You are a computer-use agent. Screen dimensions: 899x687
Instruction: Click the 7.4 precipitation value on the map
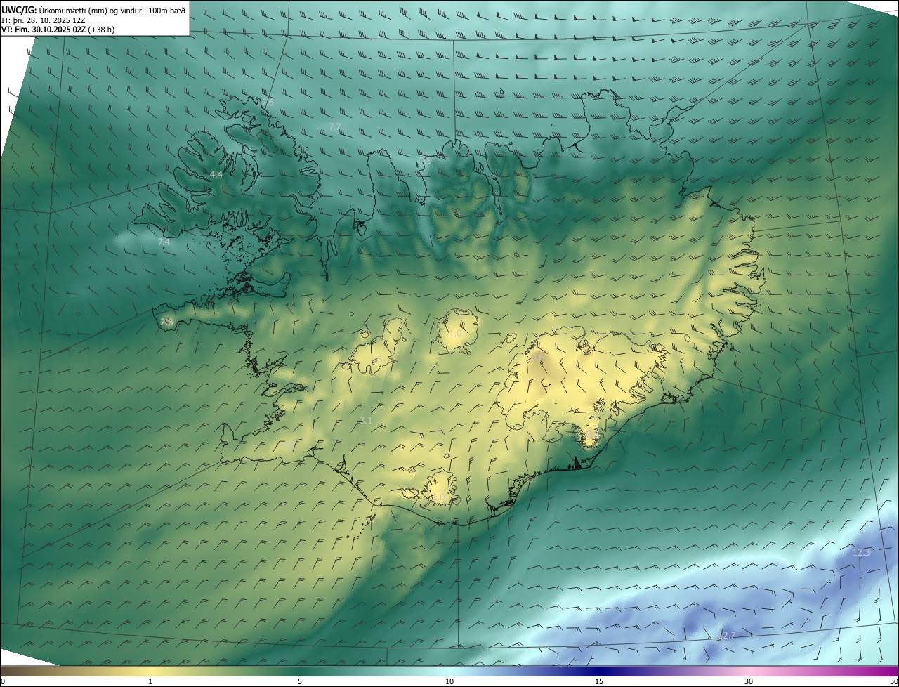(164, 242)
